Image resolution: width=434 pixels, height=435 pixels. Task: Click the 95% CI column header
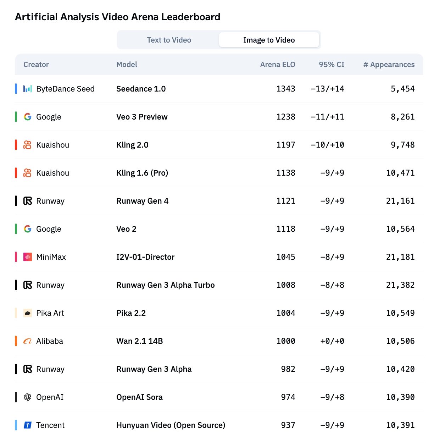(331, 65)
